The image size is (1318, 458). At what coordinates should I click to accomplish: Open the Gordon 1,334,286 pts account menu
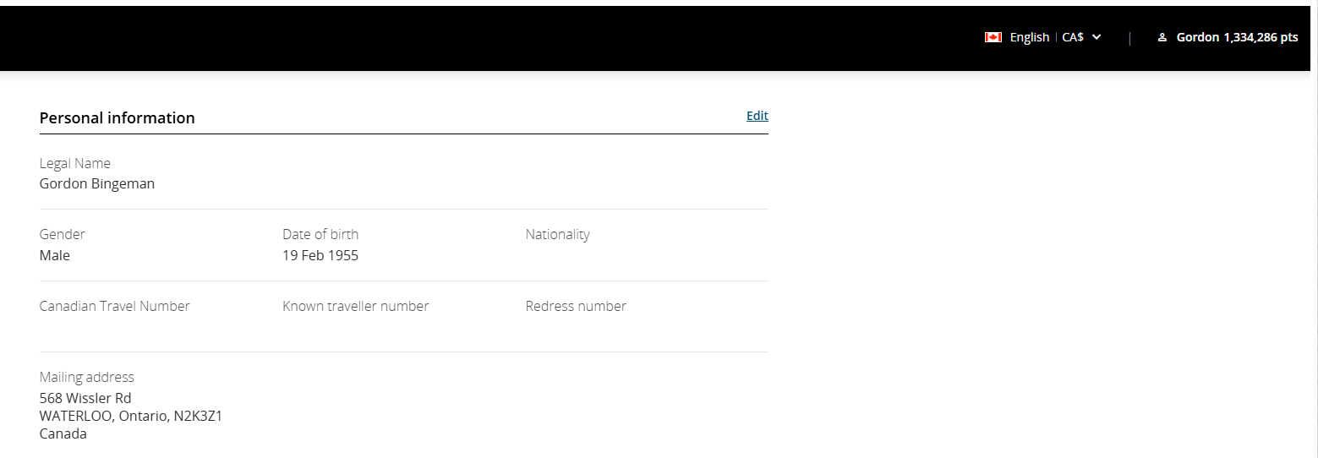click(1237, 37)
